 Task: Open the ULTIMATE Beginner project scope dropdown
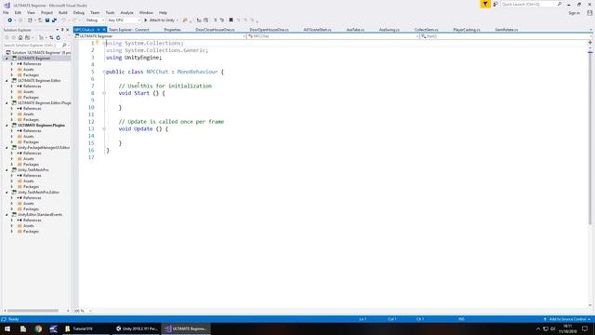coord(160,36)
